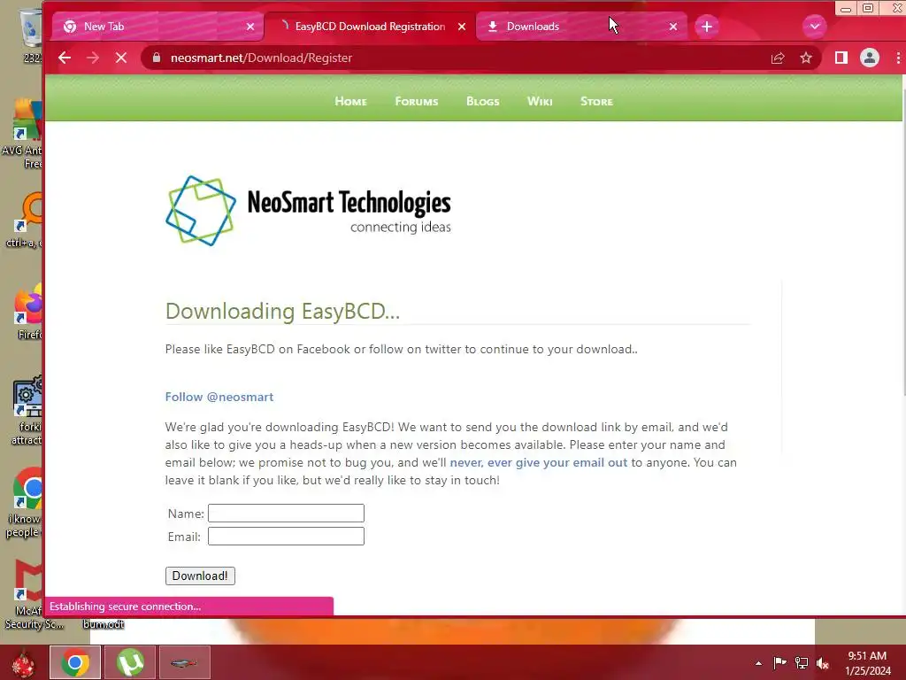906x680 pixels.
Task: Close the Downloads tab
Action: [673, 27]
